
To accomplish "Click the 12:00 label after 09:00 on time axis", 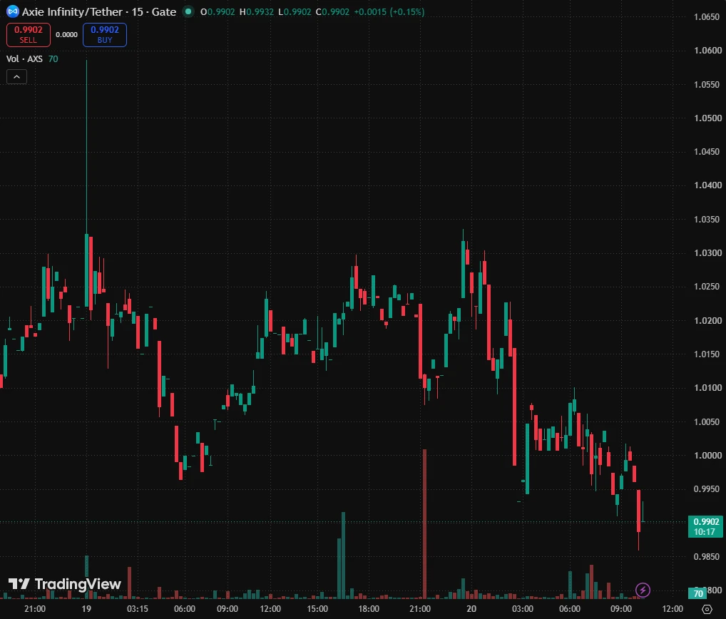I will pos(270,609).
